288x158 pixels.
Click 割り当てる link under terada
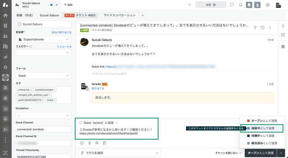click(x=98, y=88)
